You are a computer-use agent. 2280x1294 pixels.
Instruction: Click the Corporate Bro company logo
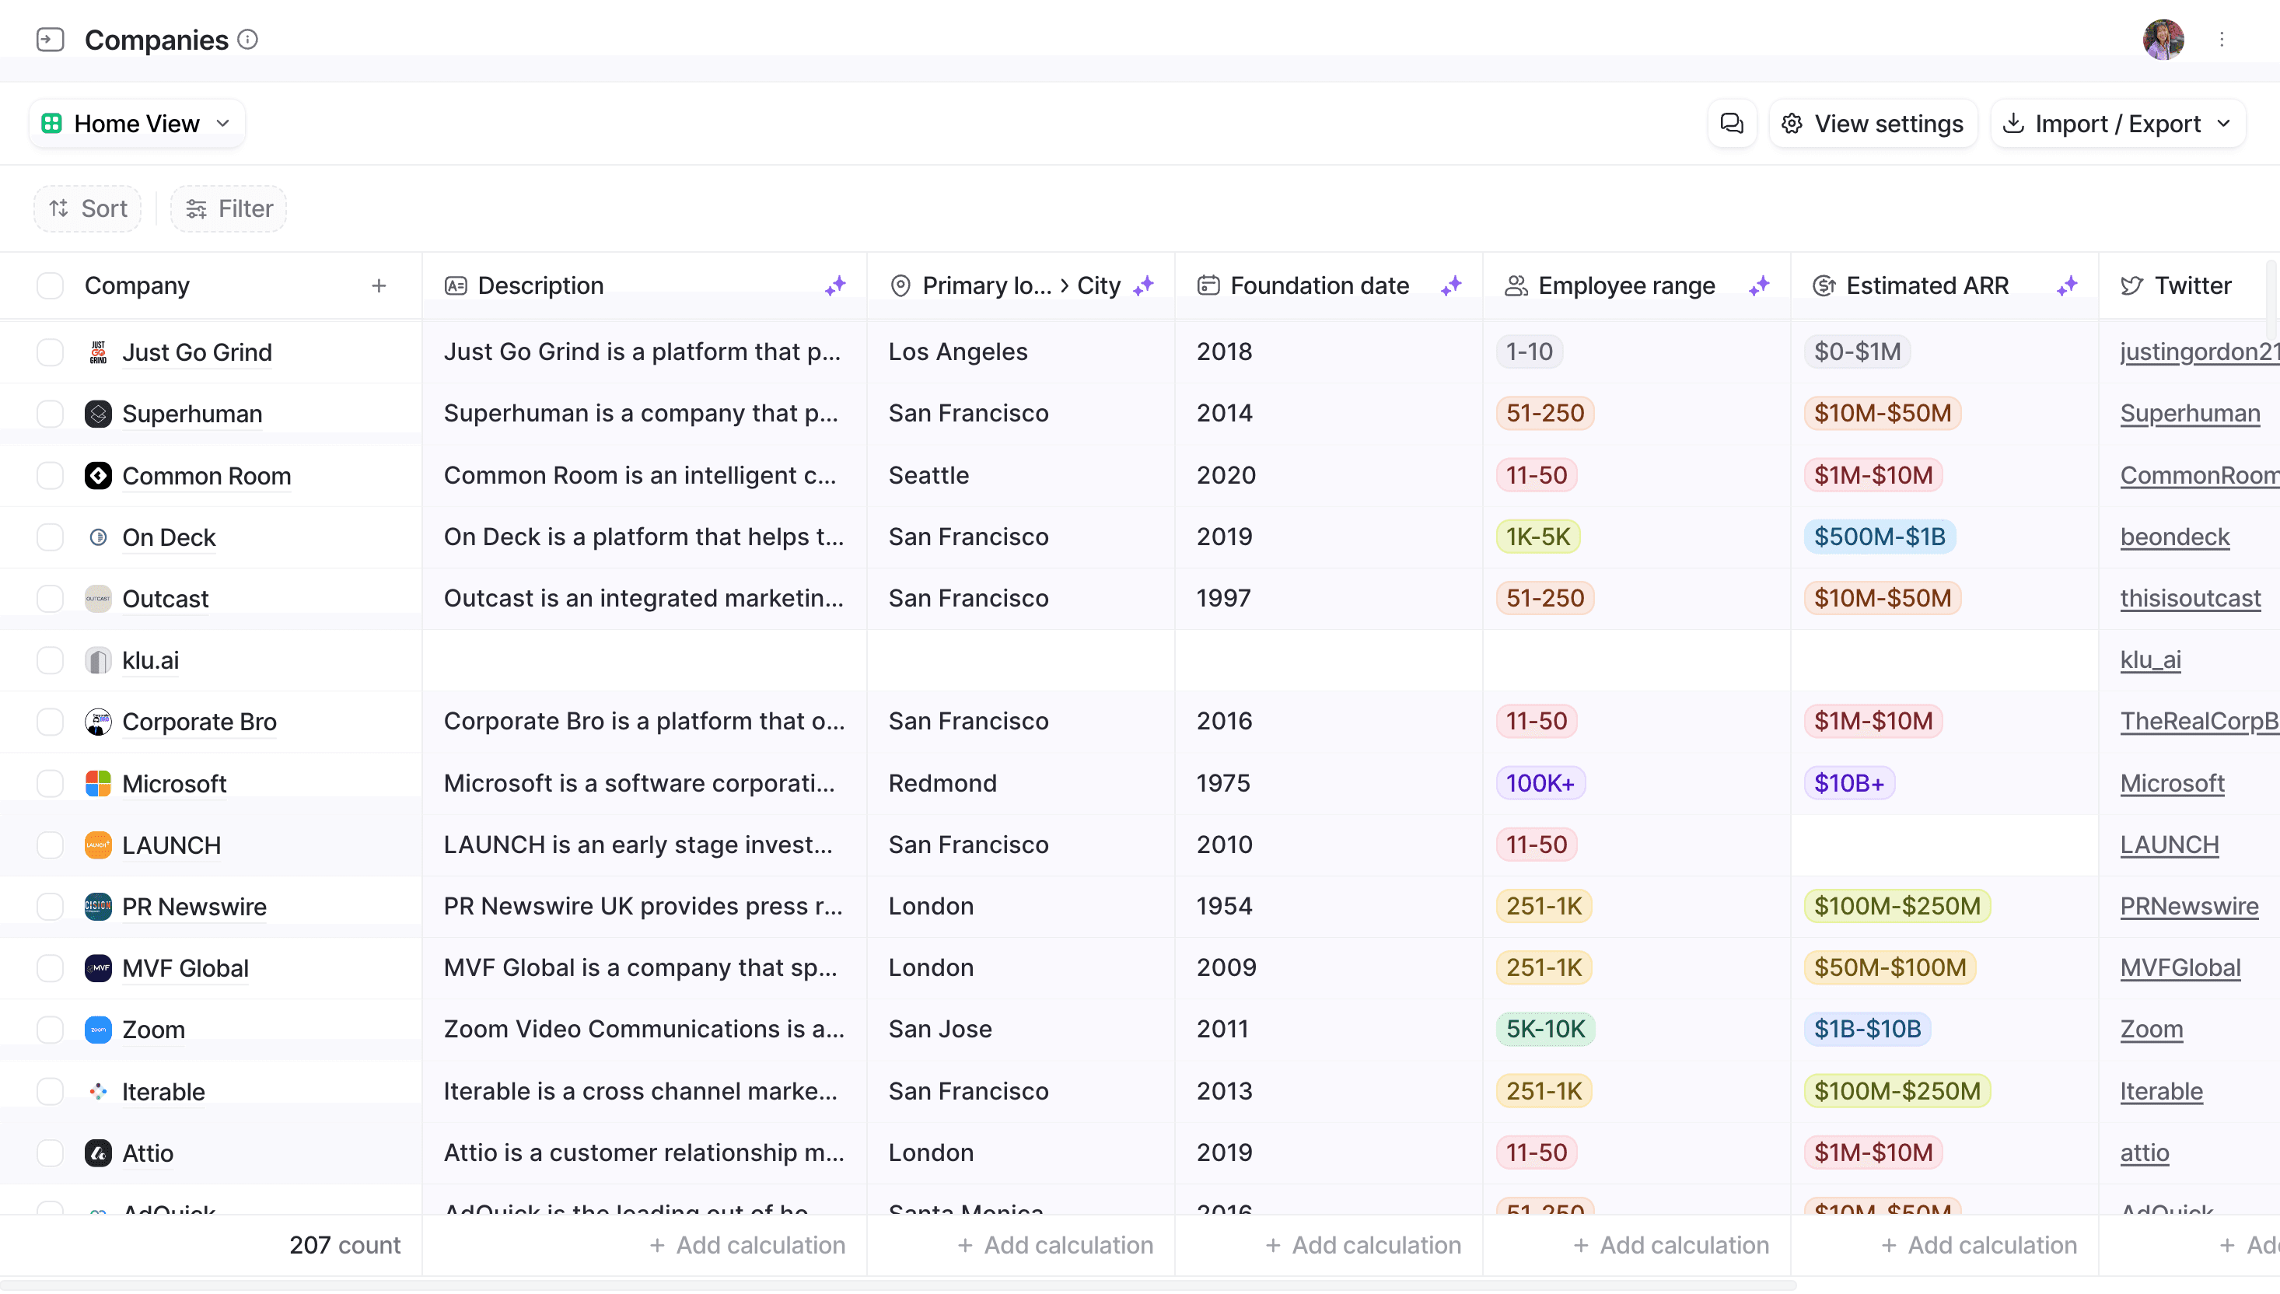[98, 722]
